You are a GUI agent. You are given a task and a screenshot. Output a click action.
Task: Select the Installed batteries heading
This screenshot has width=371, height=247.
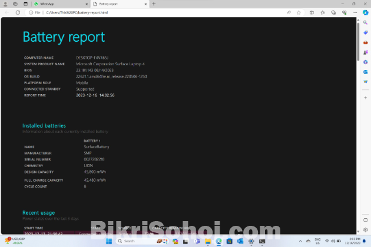[44, 126]
